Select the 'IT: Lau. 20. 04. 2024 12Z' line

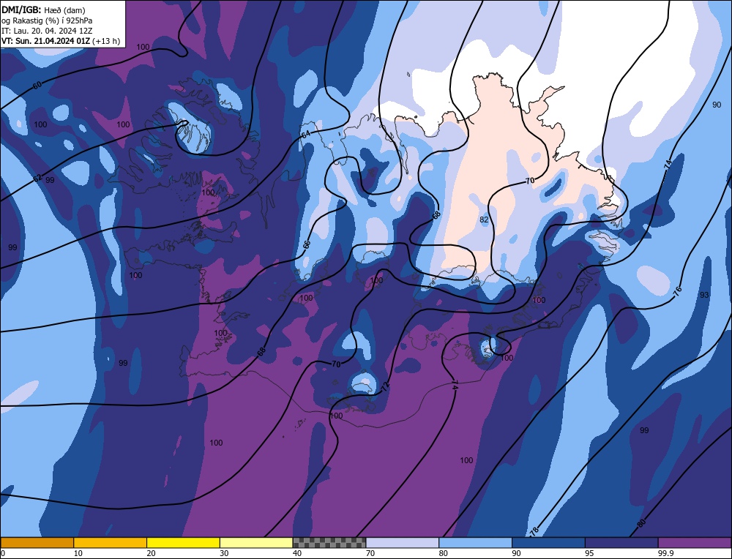click(x=47, y=31)
